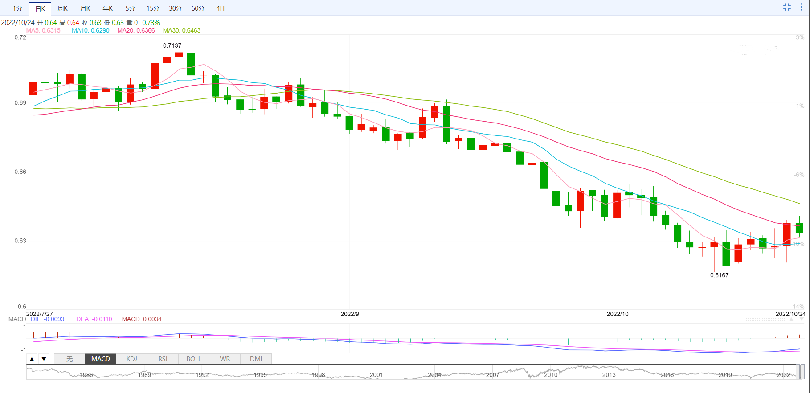Image resolution: width=810 pixels, height=393 pixels.
Task: Select the WR indicator button
Action: coord(225,359)
